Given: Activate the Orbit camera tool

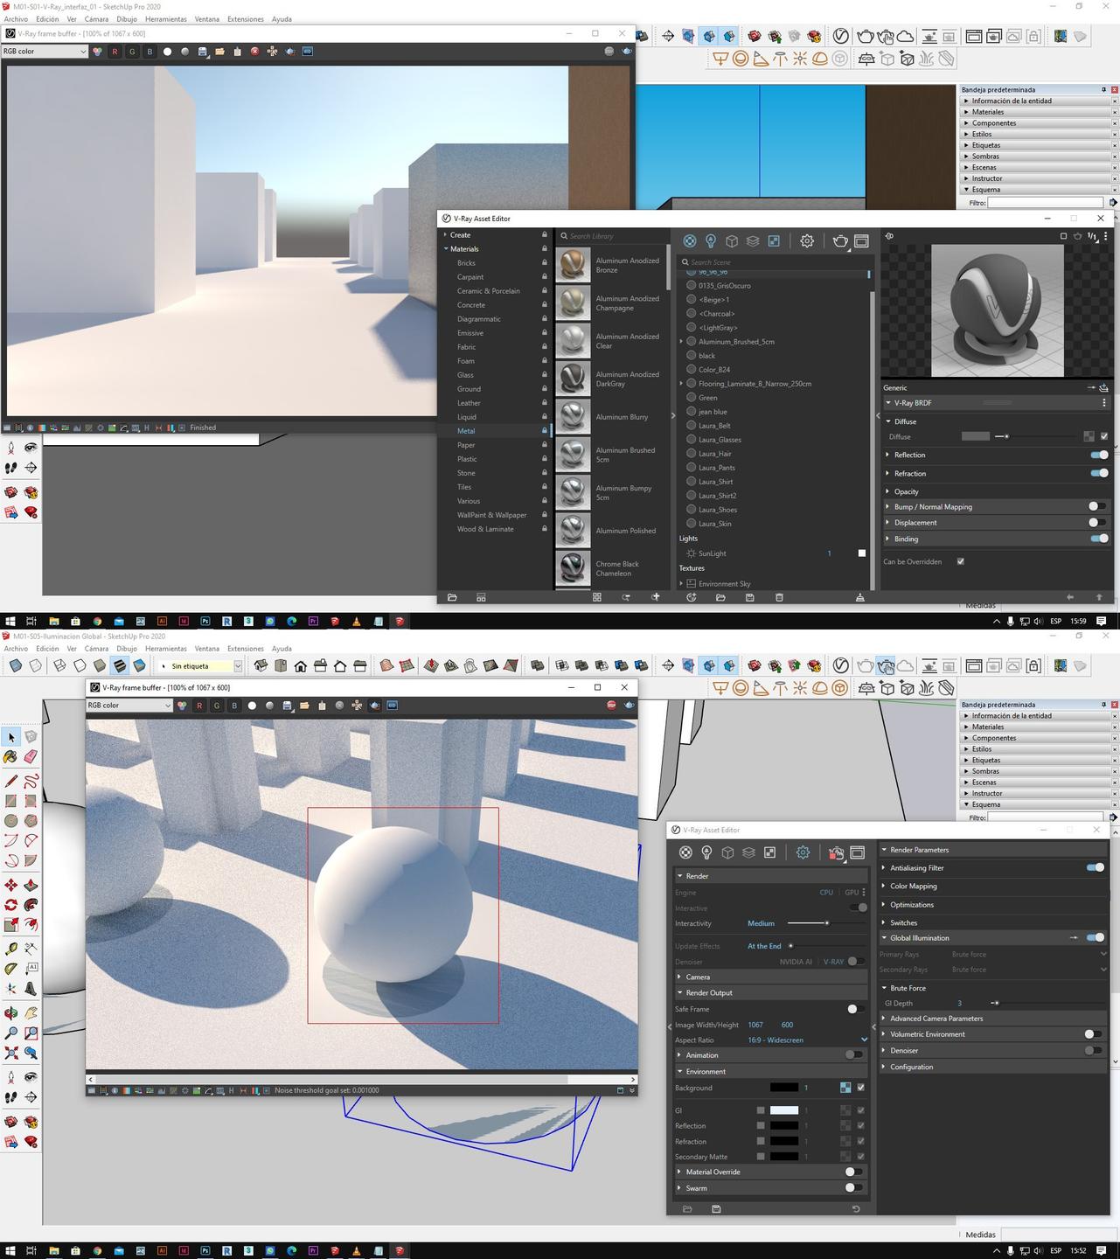Looking at the screenshot, I should [x=10, y=1012].
